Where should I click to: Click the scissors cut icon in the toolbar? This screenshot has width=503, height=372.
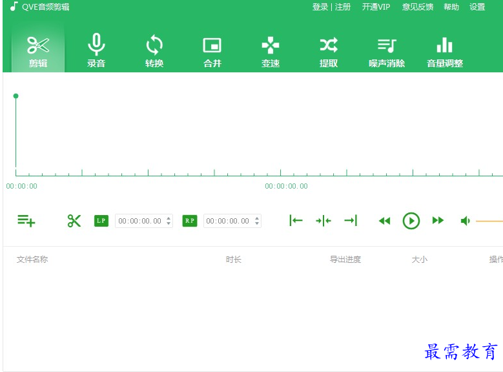pyautogui.click(x=74, y=221)
